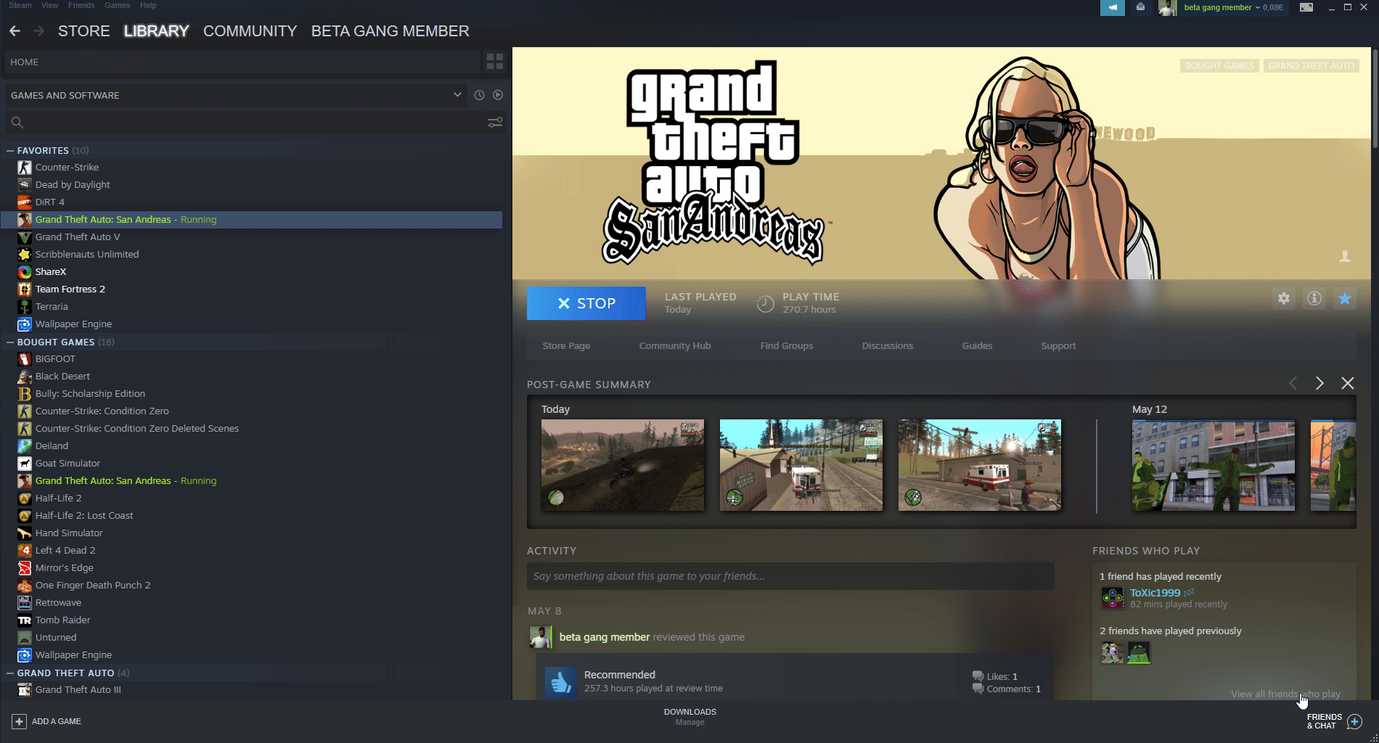
Task: View all friends who play
Action: coord(1285,694)
